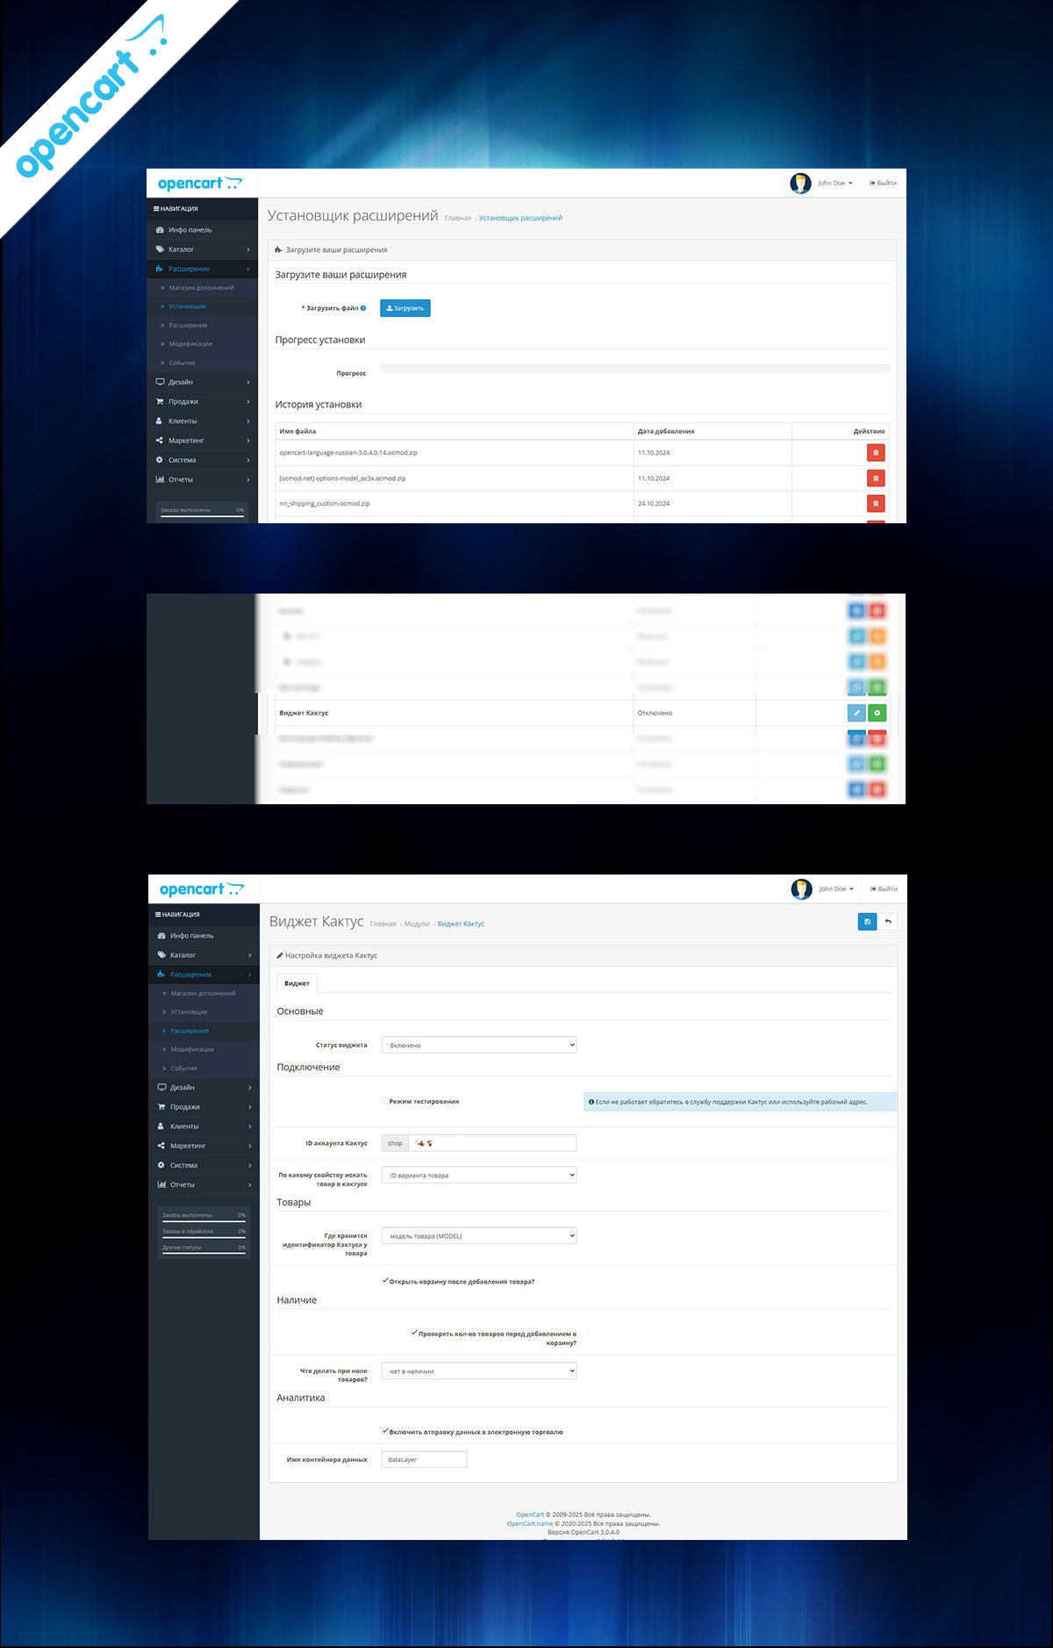Click Модули breadcrumb on Виджет Кактус page
The image size is (1053, 1648).
417,924
